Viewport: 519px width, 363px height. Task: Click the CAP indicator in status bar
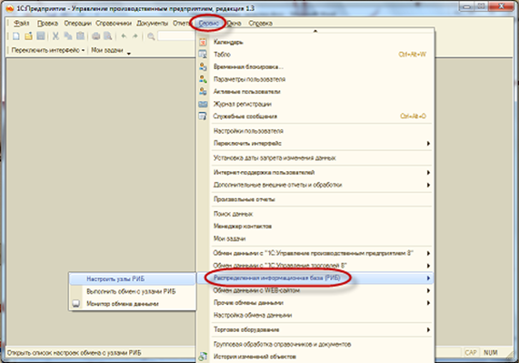click(x=470, y=353)
